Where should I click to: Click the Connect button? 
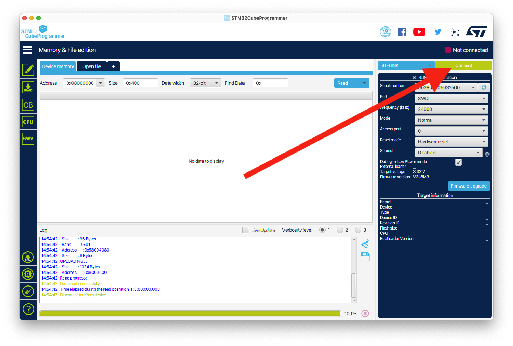pyautogui.click(x=463, y=65)
